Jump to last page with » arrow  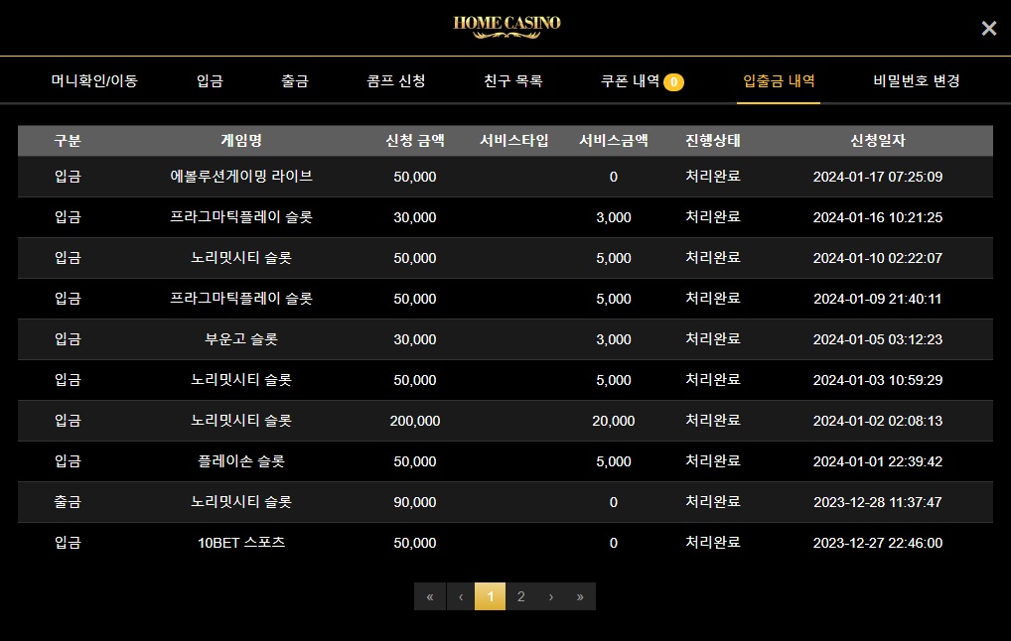click(x=580, y=596)
